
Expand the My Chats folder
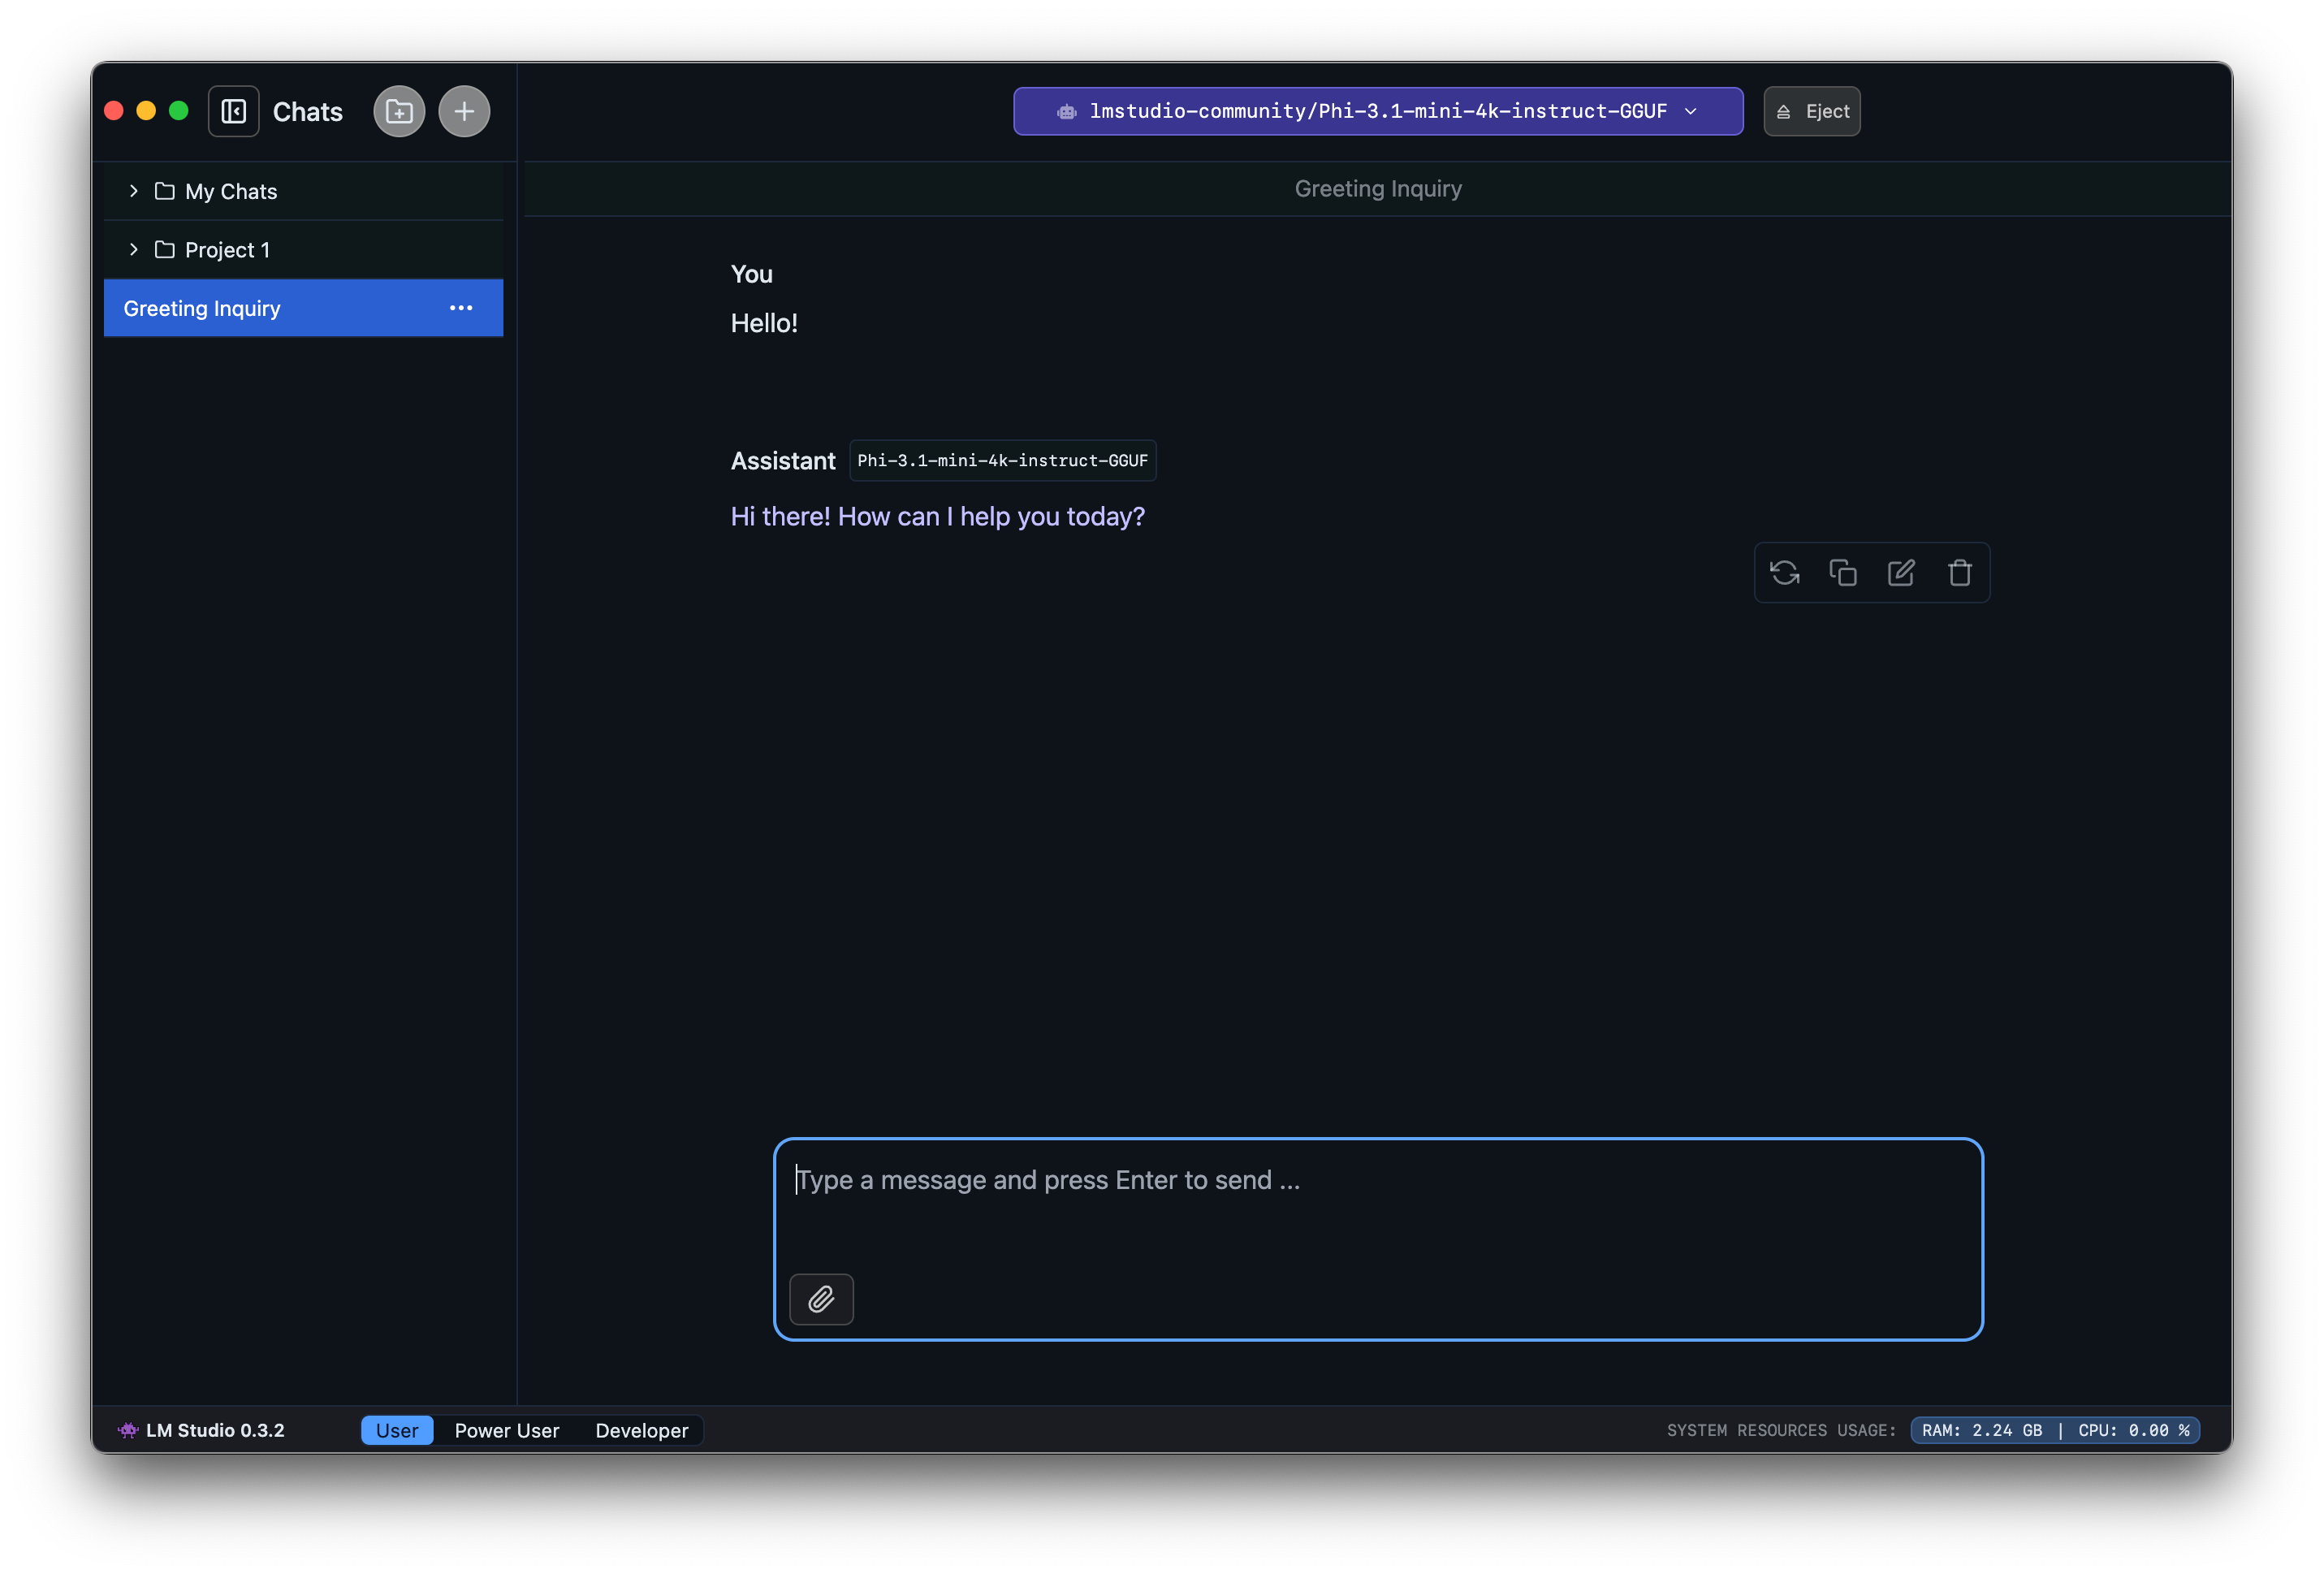[x=133, y=190]
